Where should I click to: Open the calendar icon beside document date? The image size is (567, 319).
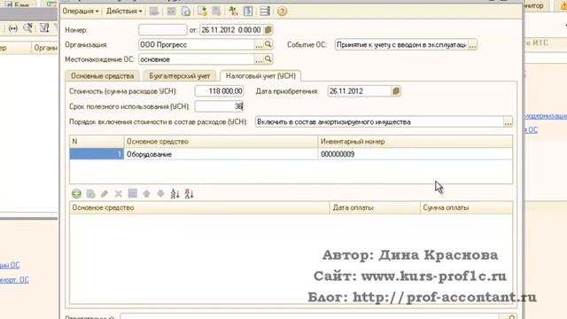[x=268, y=29]
